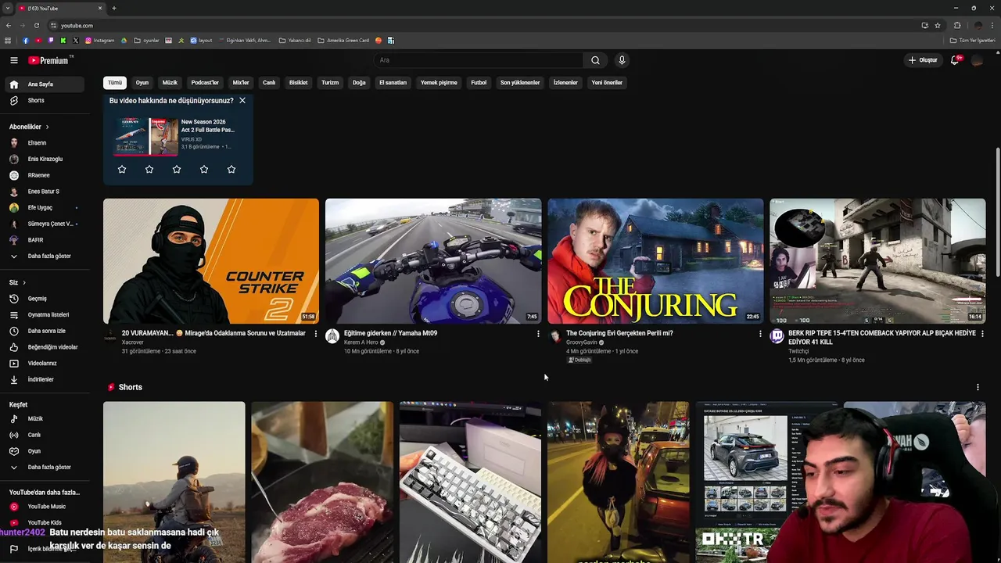Screen dimensions: 1001x563
Task: Open the oyunlar bookmarks folder
Action: click(146, 41)
